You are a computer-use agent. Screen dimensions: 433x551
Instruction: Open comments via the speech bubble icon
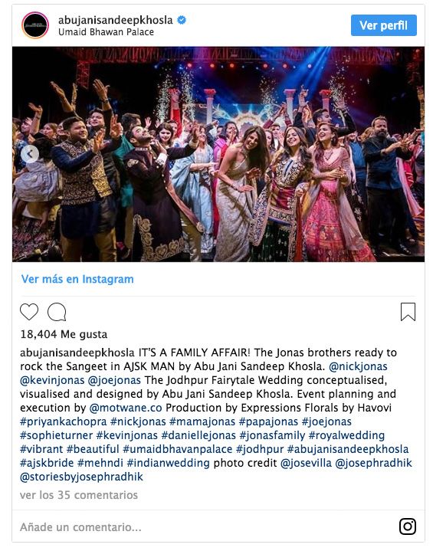(57, 312)
